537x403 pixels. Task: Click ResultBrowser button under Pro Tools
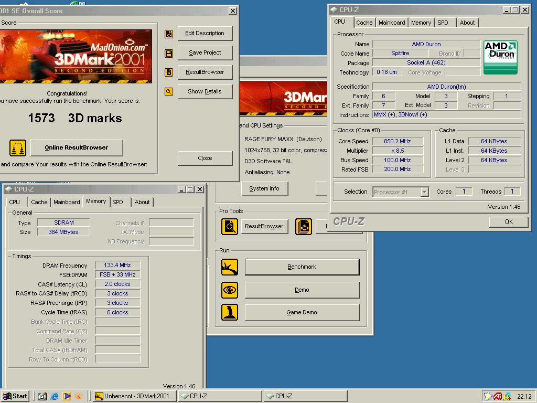pos(264,227)
